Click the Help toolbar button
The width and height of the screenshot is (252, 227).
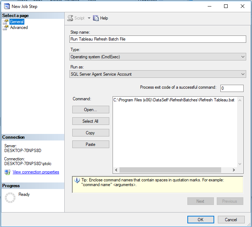pyautogui.click(x=101, y=18)
